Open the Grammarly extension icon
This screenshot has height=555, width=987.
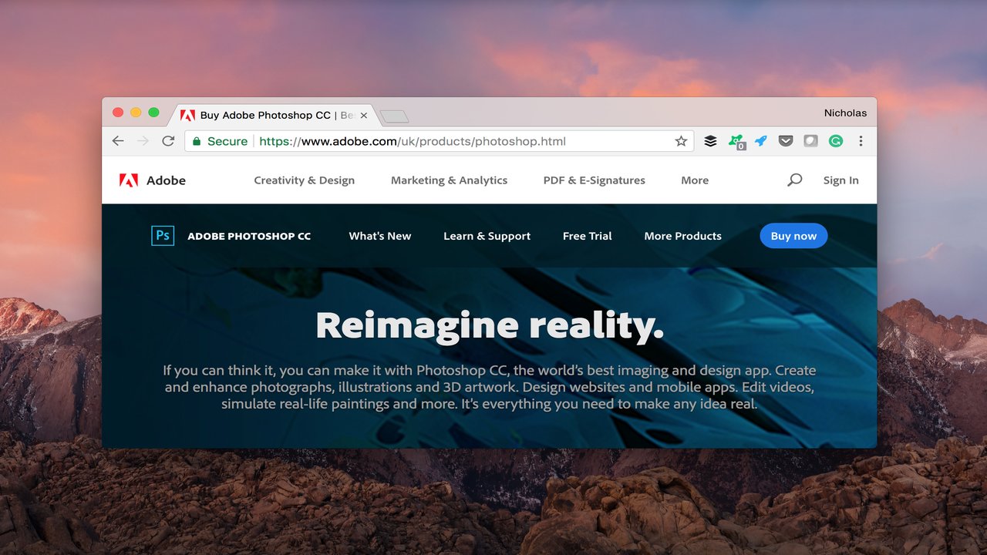click(x=836, y=141)
